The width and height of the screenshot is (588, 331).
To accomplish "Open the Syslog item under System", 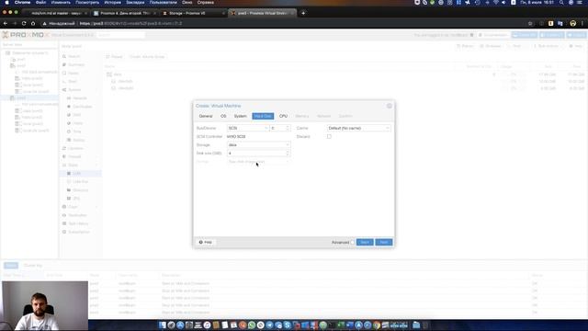I will (x=80, y=140).
